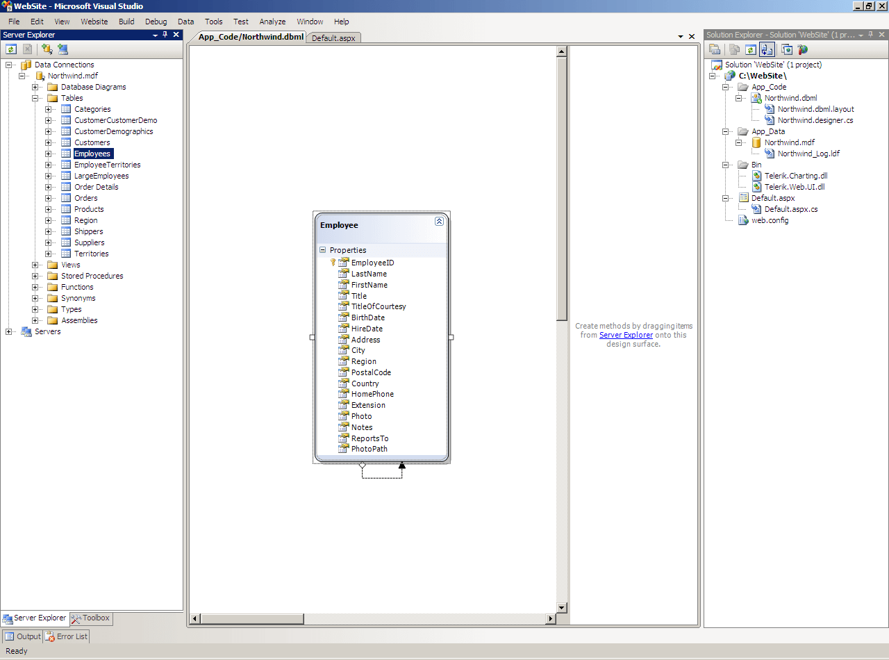Collapse the Employee entity with chevron button
889x660 pixels.
pos(439,221)
